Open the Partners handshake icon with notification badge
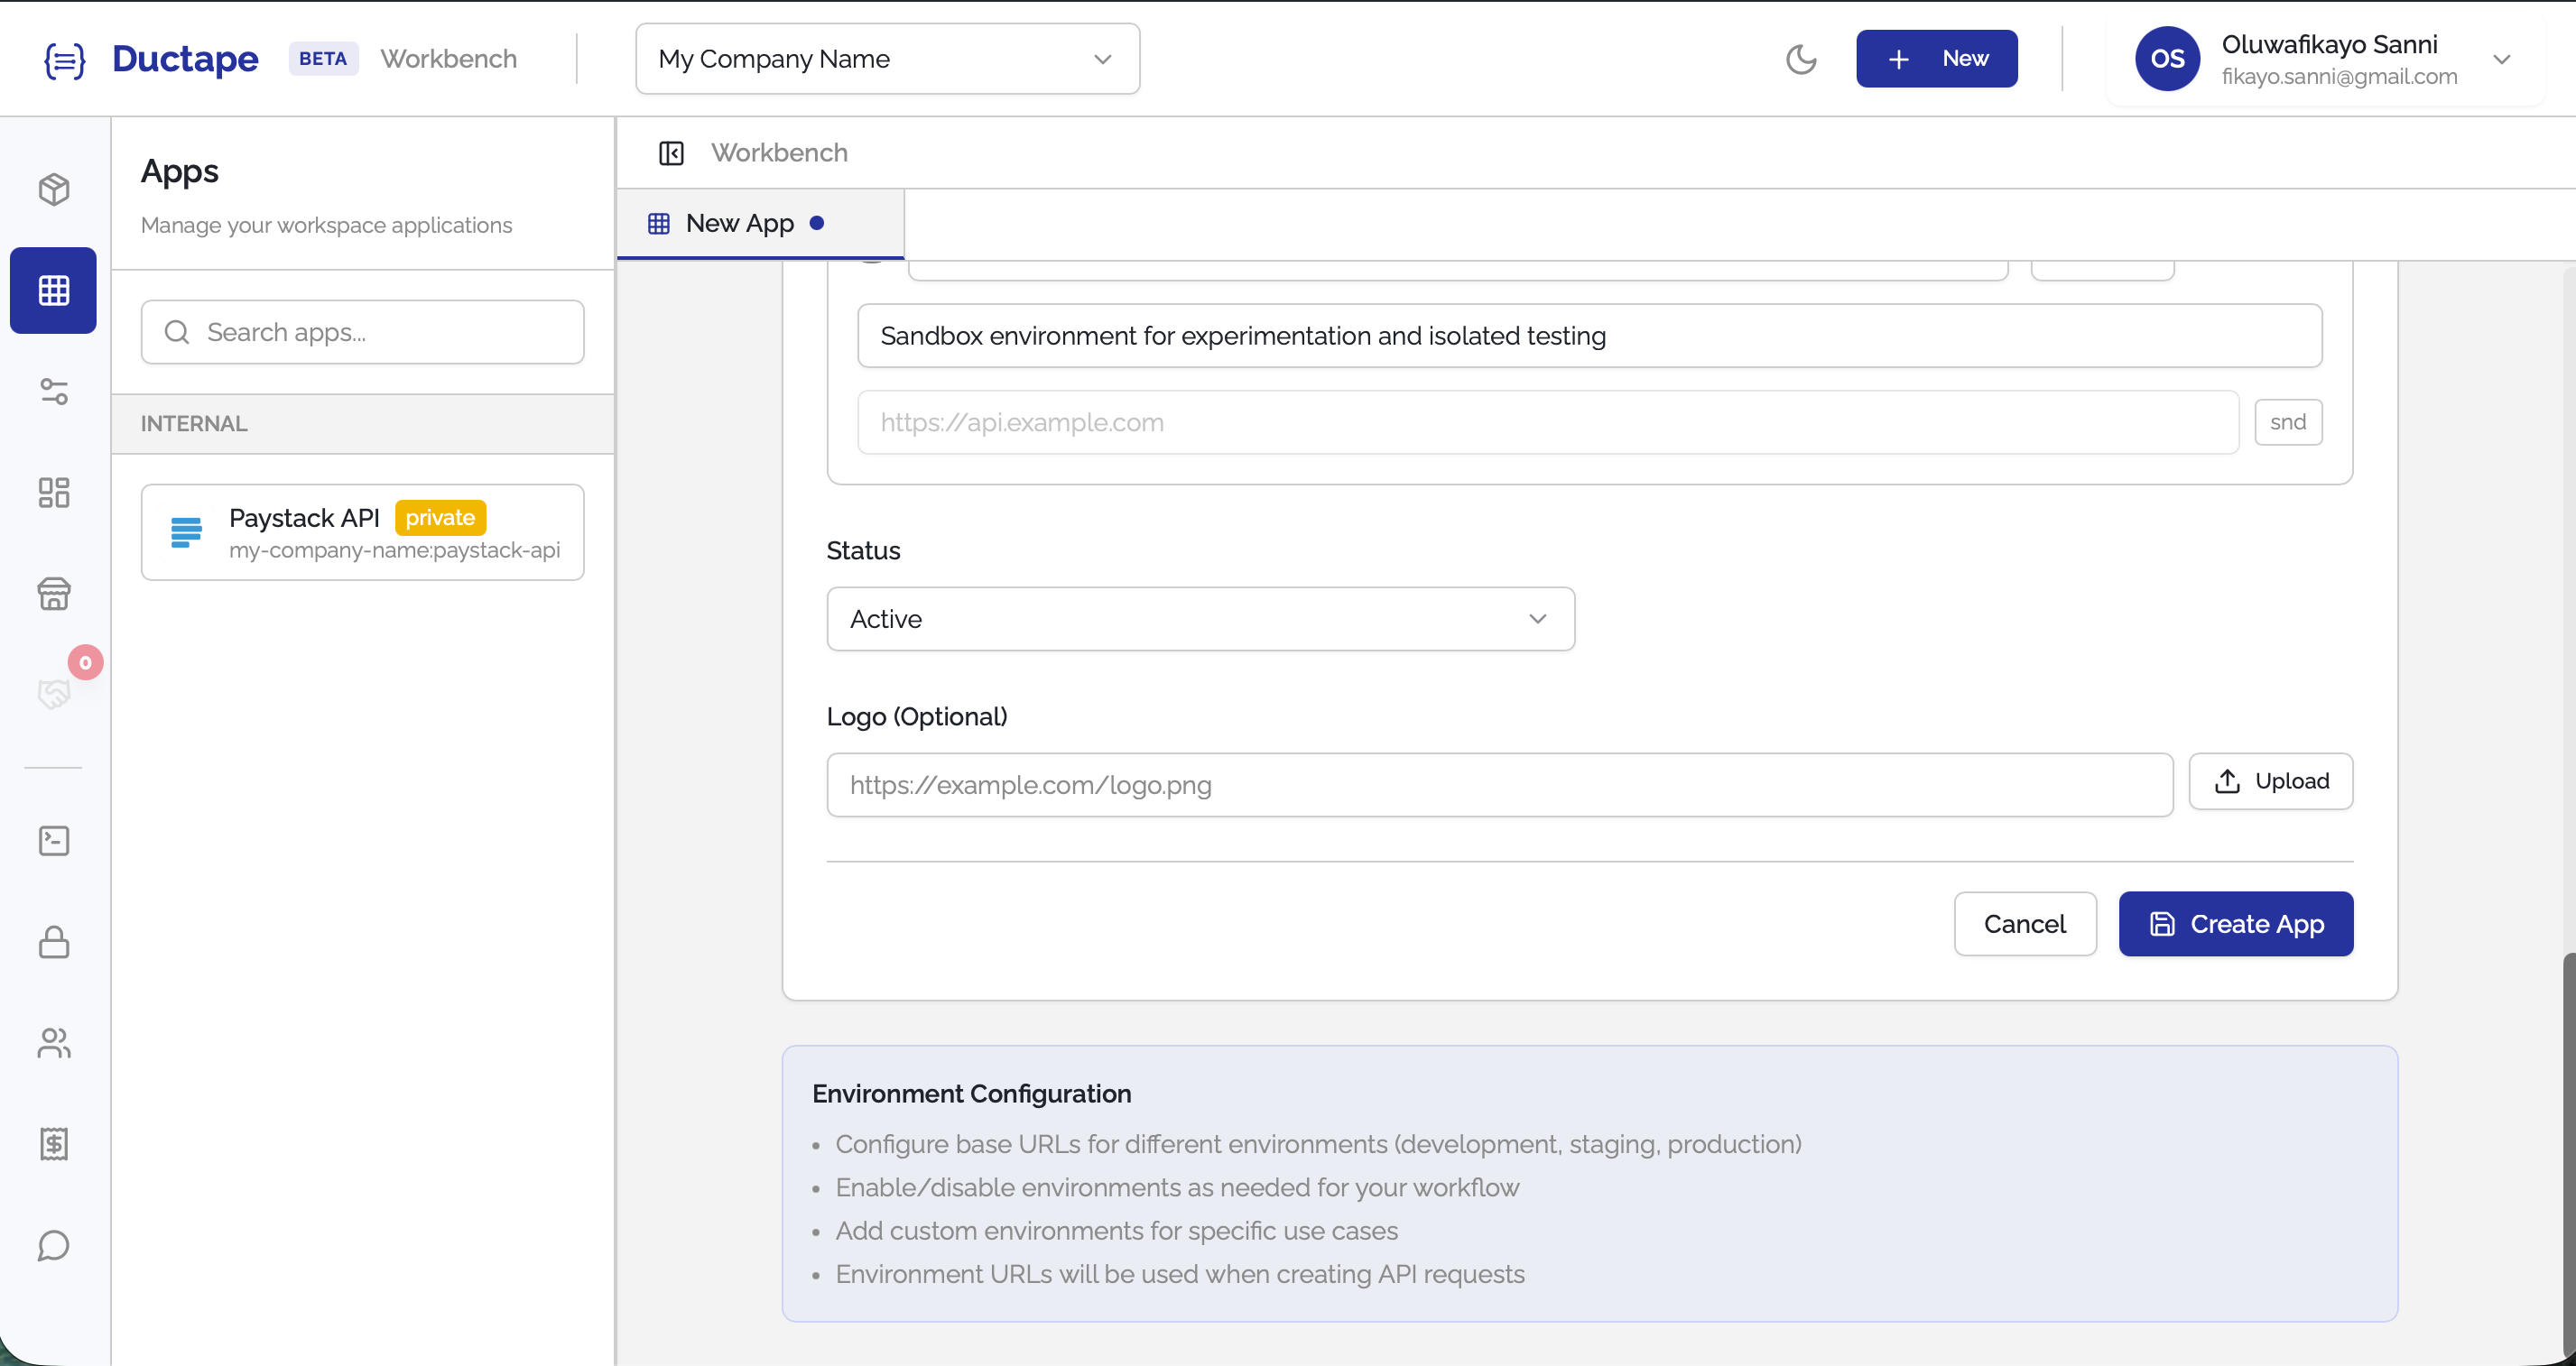Screen dimensions: 2576x1366 click(53, 693)
